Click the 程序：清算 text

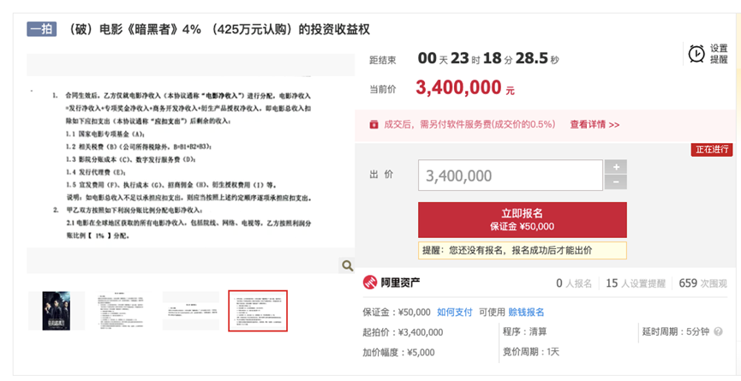(x=524, y=331)
